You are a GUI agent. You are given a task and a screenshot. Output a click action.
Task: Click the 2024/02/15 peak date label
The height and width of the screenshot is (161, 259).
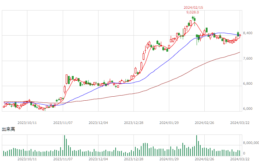click(x=193, y=8)
